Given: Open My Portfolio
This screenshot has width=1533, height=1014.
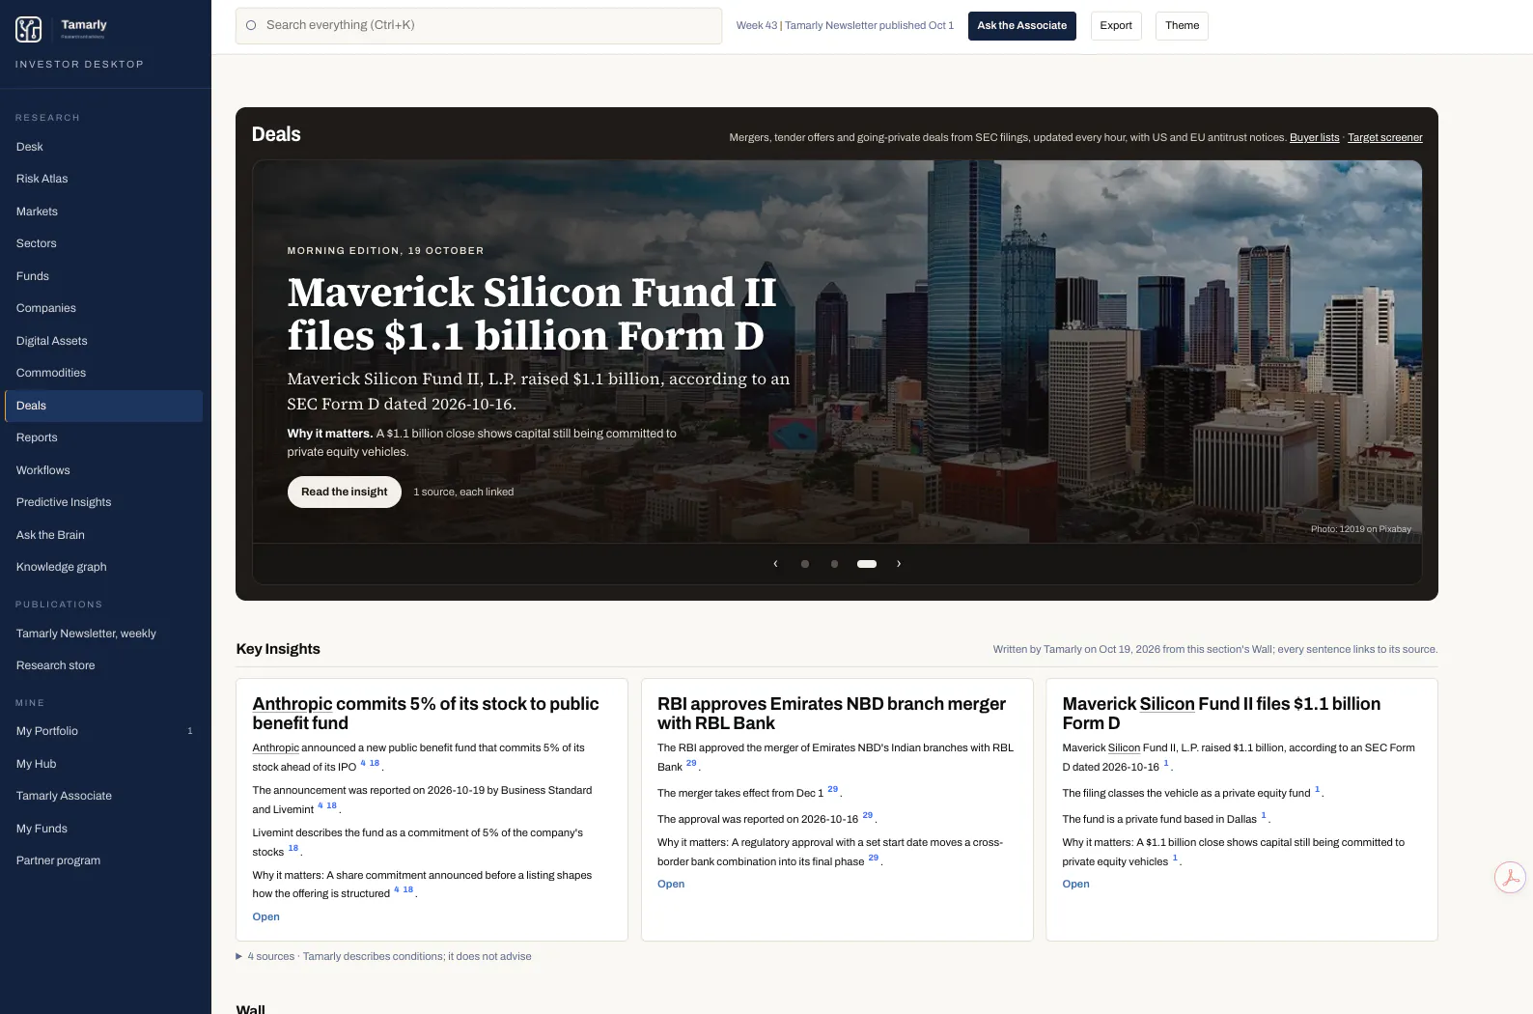Looking at the screenshot, I should coord(103,731).
